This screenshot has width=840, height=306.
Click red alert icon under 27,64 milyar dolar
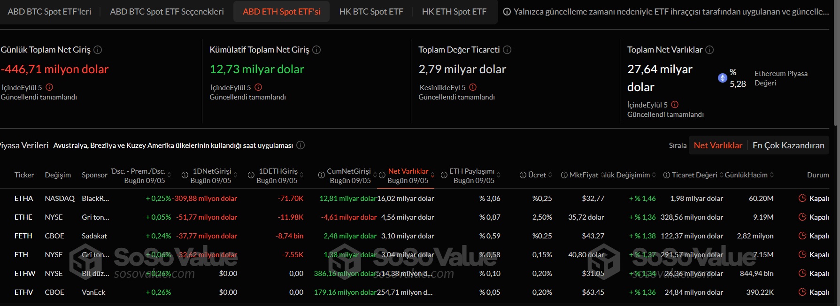(x=675, y=105)
